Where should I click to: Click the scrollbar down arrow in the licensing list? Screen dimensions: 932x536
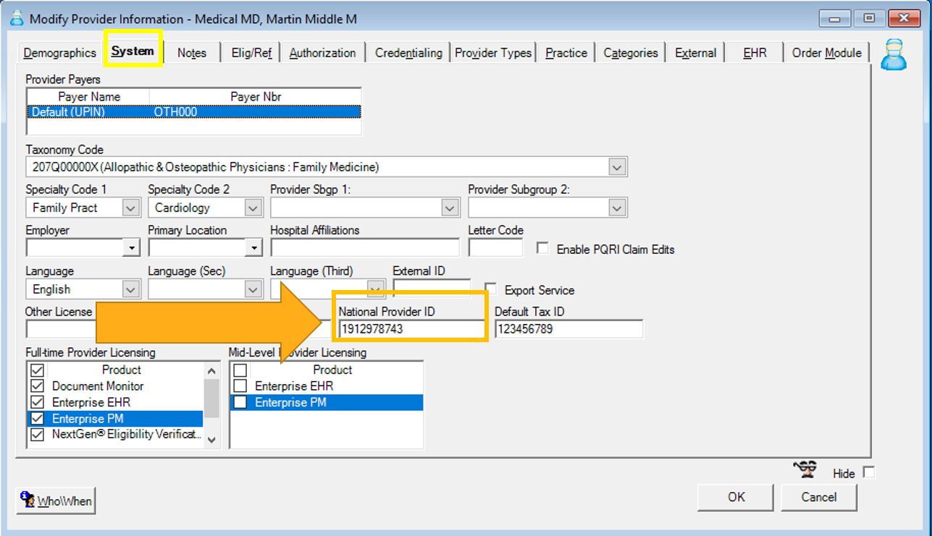tap(211, 440)
